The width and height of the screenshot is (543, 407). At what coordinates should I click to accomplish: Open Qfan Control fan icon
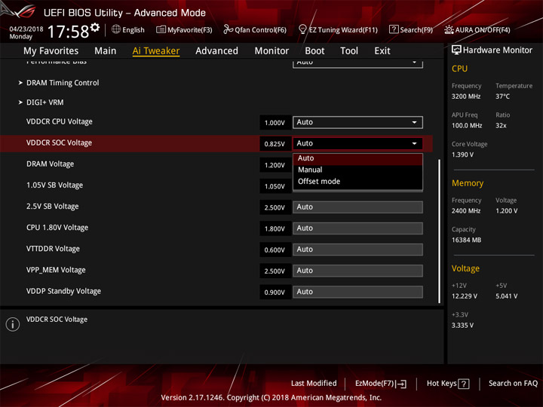(x=228, y=29)
